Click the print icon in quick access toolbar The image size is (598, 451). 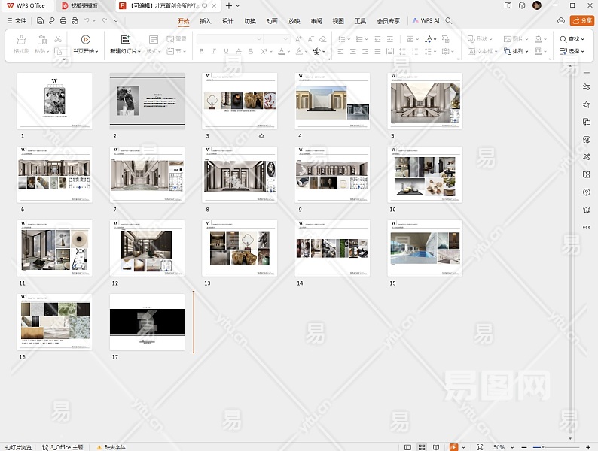[x=62, y=21]
